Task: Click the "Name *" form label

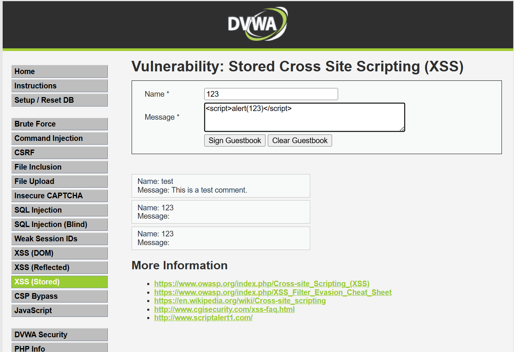Action: (157, 94)
